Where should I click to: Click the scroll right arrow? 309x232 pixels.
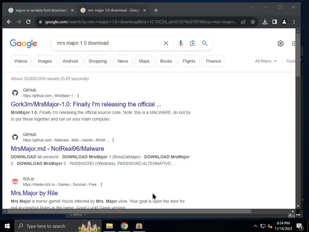(293, 211)
